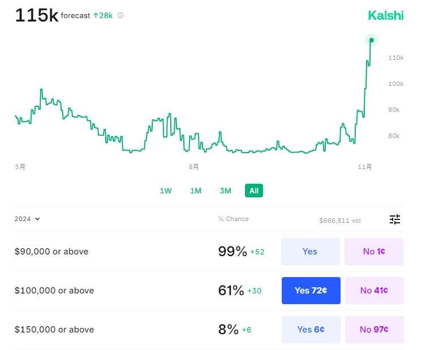Select the 3M chart range
The height and width of the screenshot is (350, 426).
coord(225,191)
